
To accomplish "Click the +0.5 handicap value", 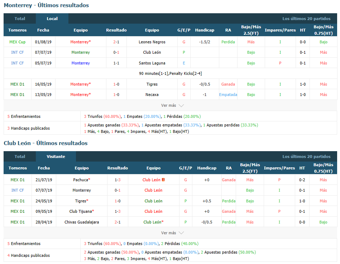I will point(207,201).
